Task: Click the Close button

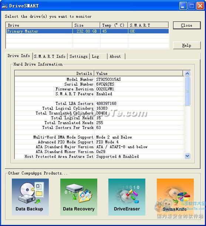Action: (x=186, y=26)
